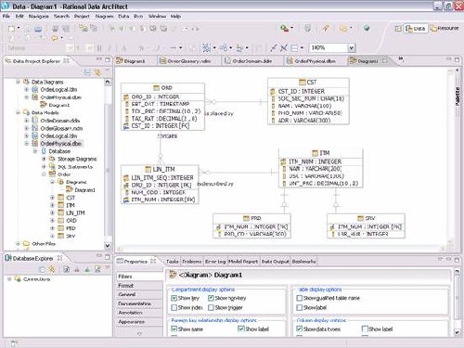Screen dimensions: 464x348
Task: Toggle Show qualified table name checkbox
Action: (299, 298)
